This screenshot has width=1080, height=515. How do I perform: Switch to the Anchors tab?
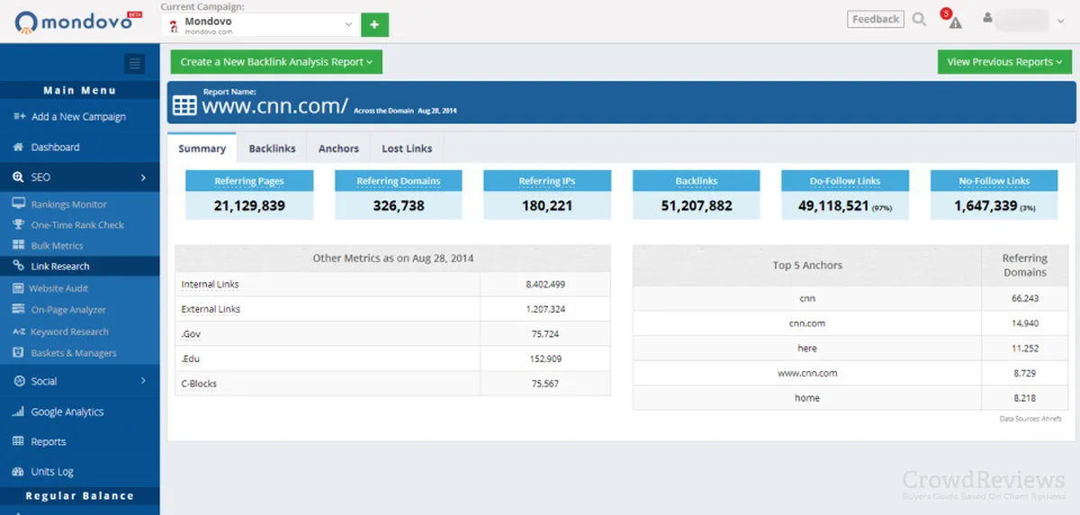coord(338,148)
